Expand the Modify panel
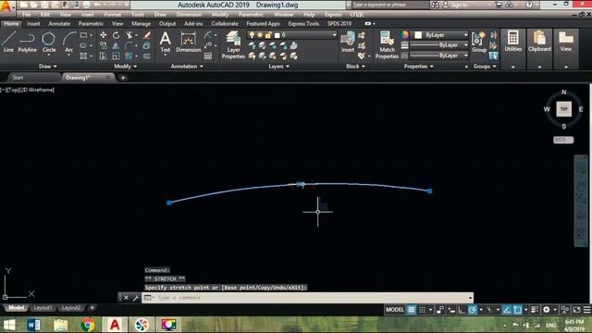The width and height of the screenshot is (592, 333). [126, 66]
